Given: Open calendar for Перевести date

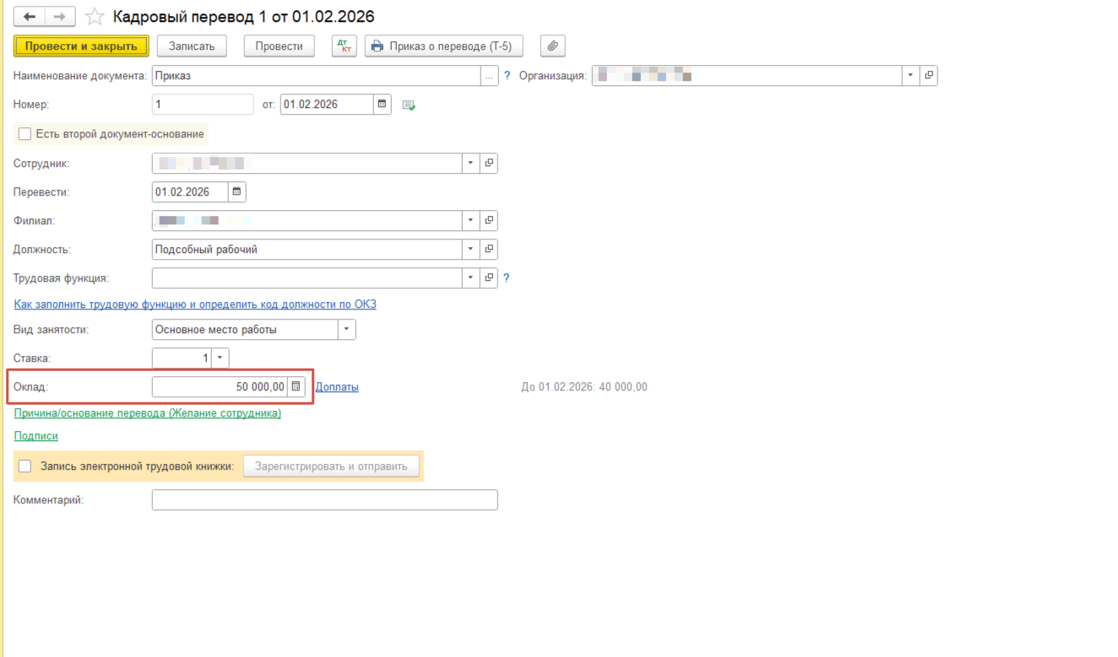Looking at the screenshot, I should (x=236, y=192).
